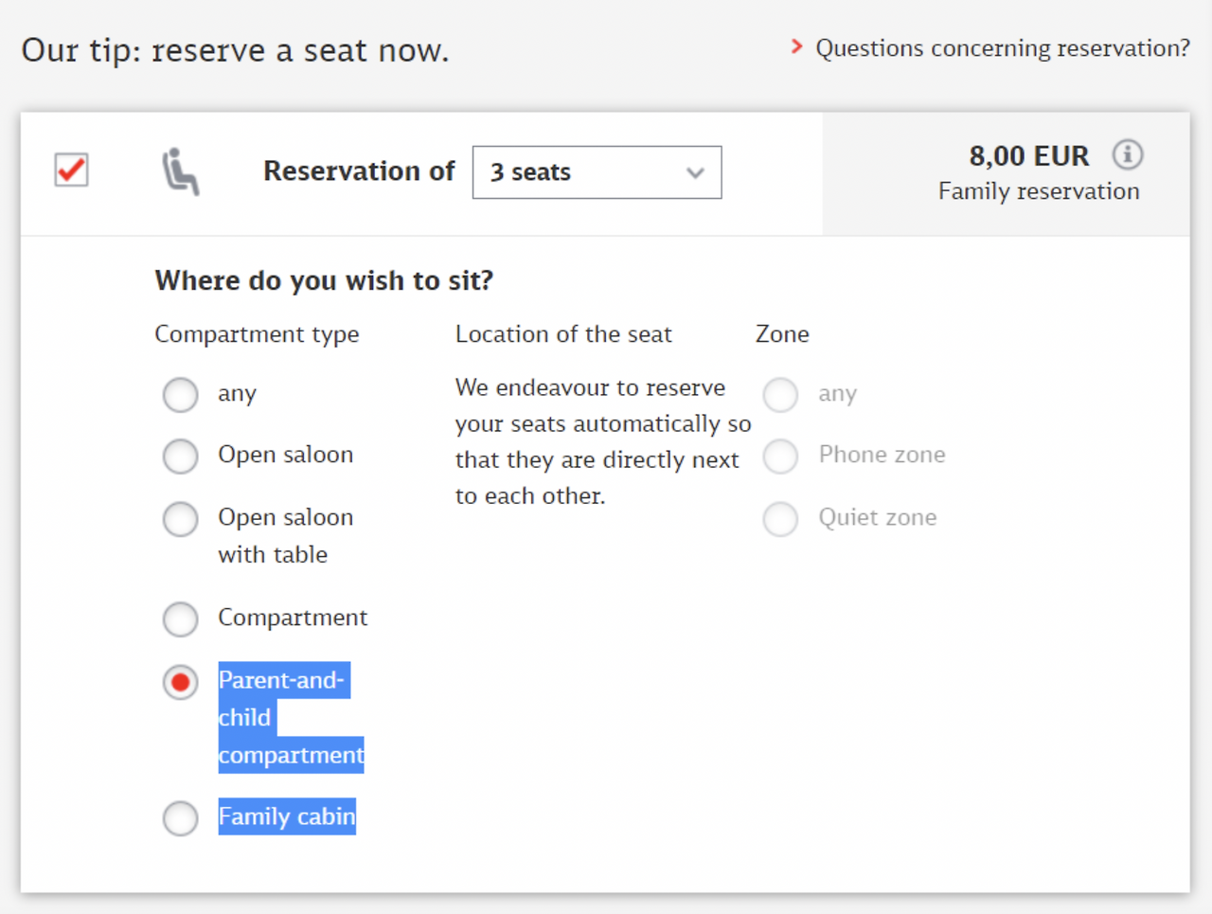Click the red arrow before Questions concerning reservation

click(796, 46)
